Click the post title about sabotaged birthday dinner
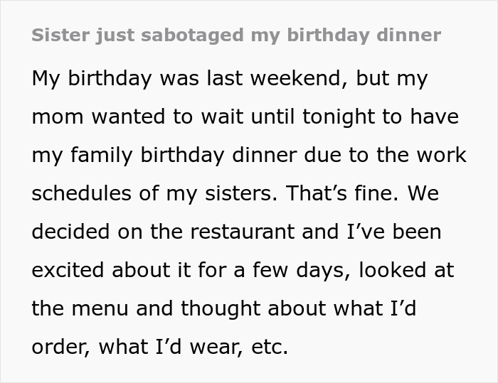 point(236,36)
